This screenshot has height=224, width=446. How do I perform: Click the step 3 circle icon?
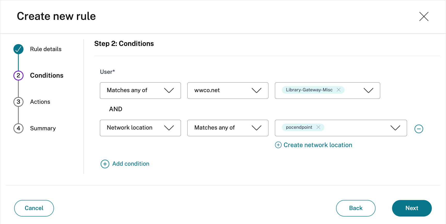[18, 102]
